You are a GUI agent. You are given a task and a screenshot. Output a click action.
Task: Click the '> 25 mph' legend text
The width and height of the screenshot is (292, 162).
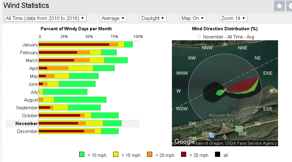[199, 155]
